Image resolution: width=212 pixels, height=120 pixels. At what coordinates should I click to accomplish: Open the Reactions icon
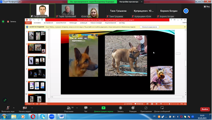tap(133, 108)
